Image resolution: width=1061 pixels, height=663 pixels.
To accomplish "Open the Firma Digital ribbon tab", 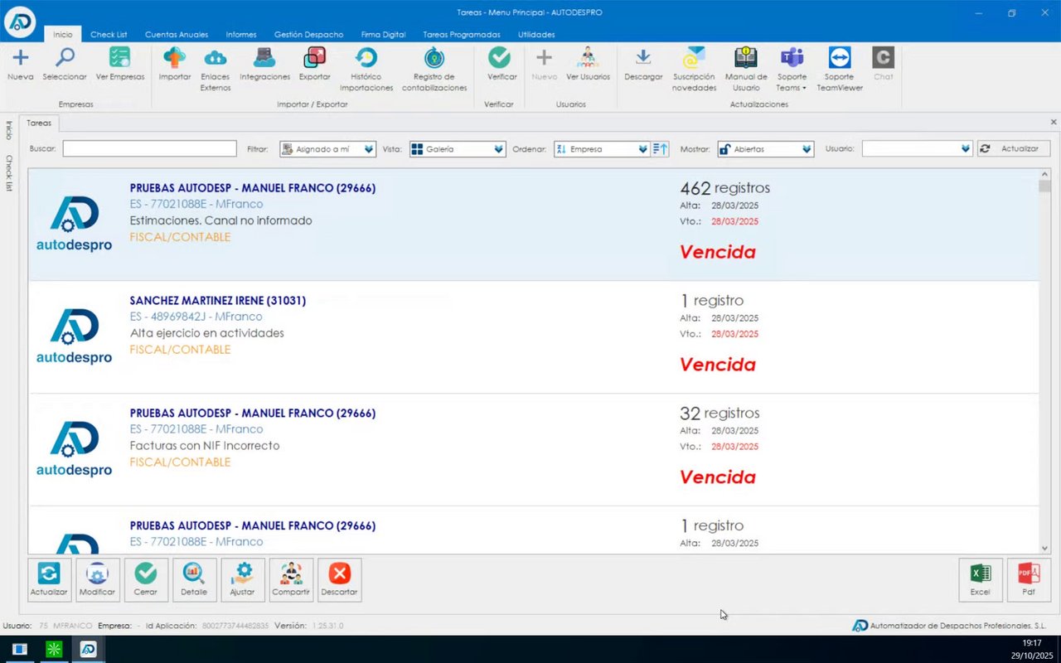I will click(x=383, y=35).
